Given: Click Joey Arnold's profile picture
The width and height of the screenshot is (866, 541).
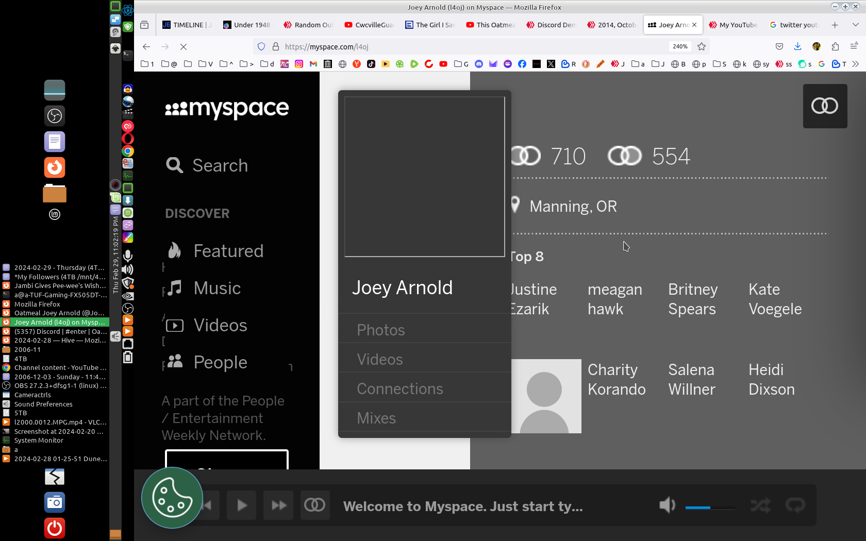Looking at the screenshot, I should click(x=425, y=176).
